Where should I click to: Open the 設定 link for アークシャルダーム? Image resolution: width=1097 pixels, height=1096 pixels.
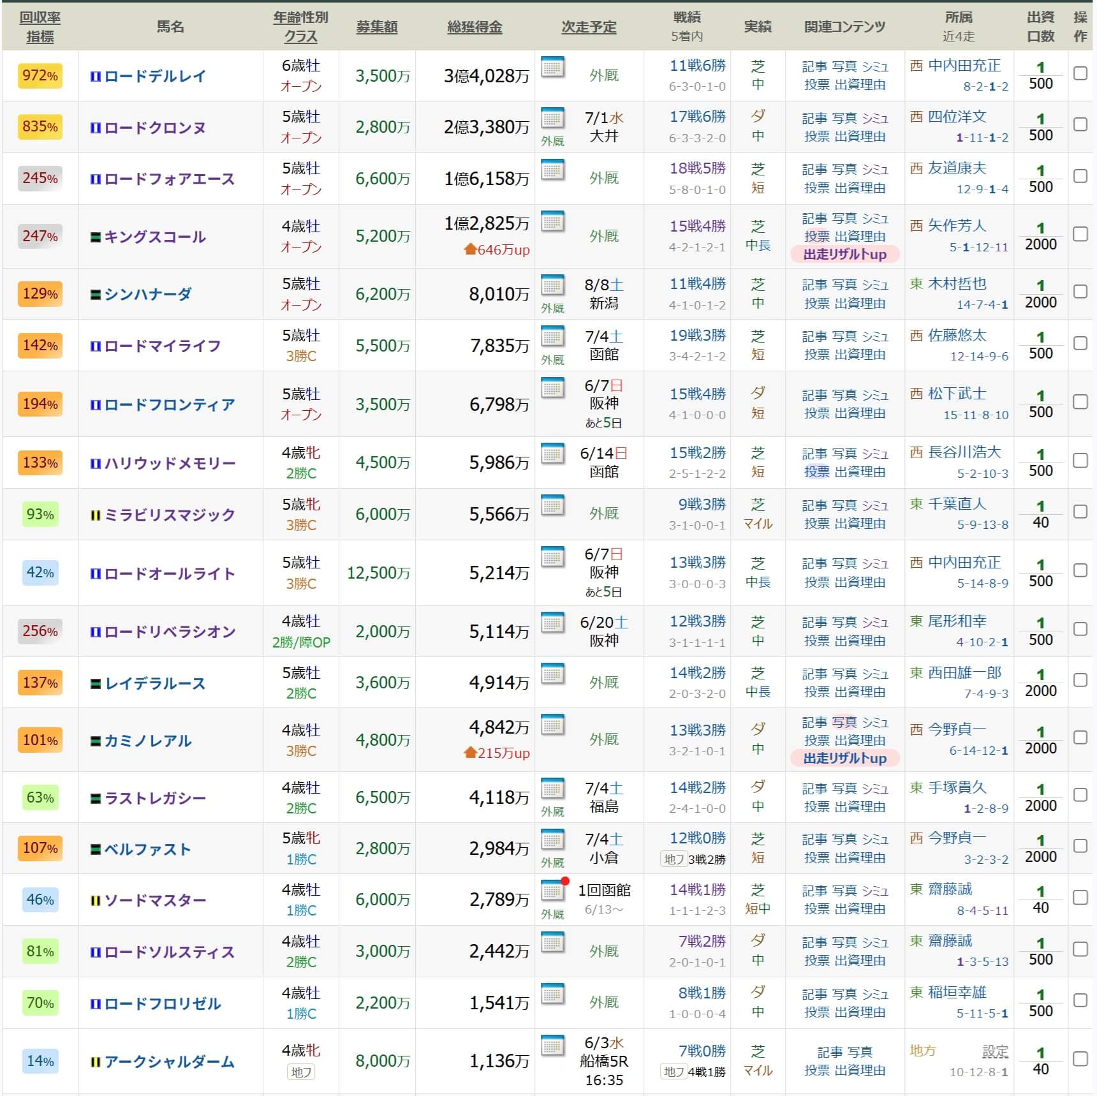(x=995, y=1052)
